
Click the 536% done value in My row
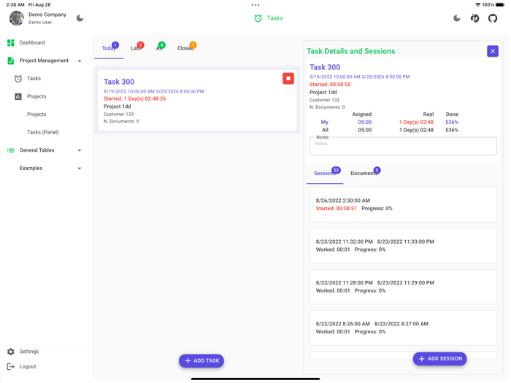(452, 122)
